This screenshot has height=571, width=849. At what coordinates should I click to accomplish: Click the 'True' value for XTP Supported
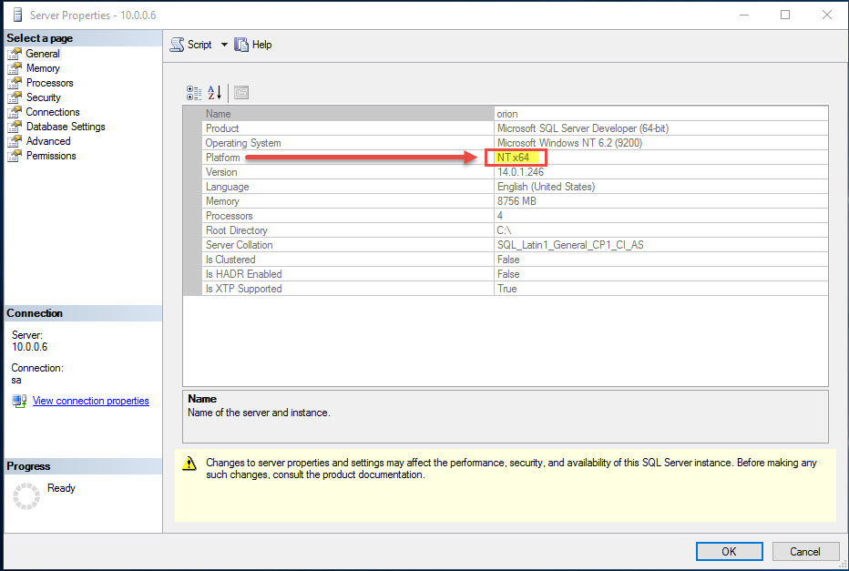[507, 289]
